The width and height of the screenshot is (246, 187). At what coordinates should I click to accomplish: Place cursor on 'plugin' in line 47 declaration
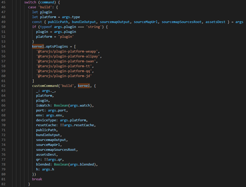coord(46,12)
